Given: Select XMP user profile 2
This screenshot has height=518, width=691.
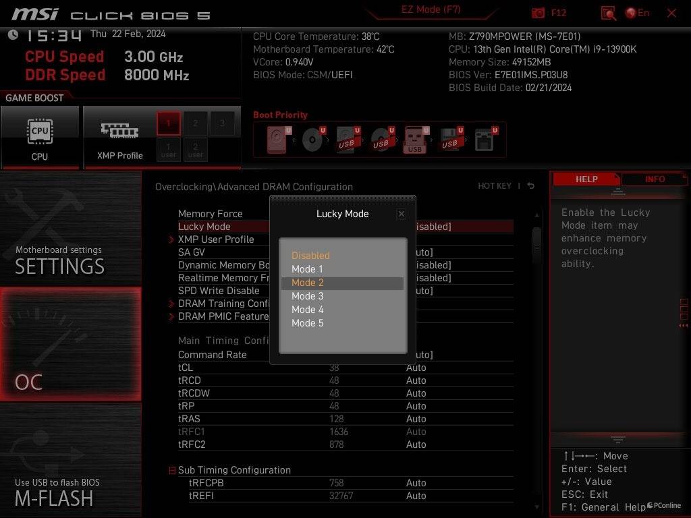Looking at the screenshot, I should pos(195,150).
